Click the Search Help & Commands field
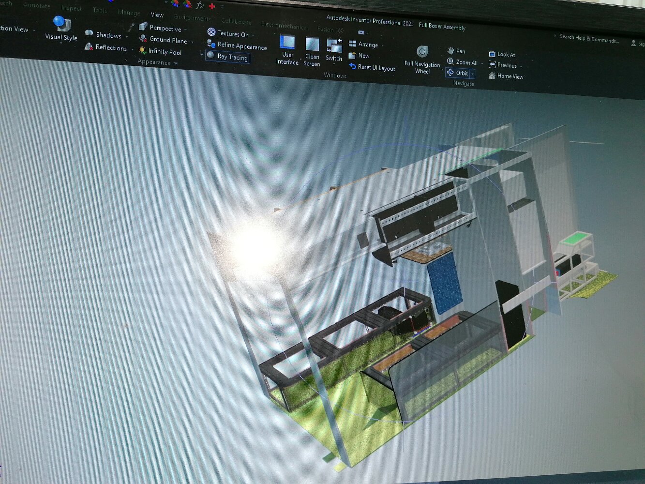The width and height of the screenshot is (645, 484). pos(589,39)
